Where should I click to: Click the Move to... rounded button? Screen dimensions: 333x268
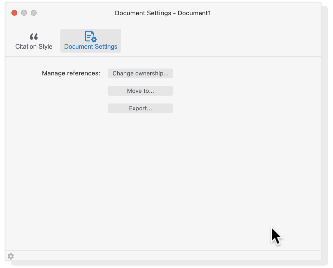(x=140, y=91)
